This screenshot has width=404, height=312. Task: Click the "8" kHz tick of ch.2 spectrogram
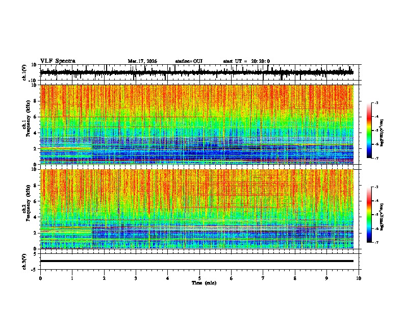click(35, 186)
